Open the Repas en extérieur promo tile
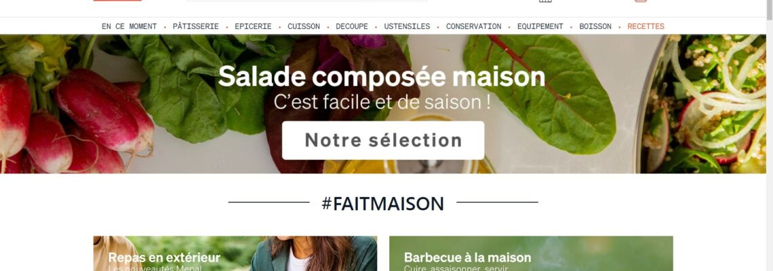 [x=235, y=253]
